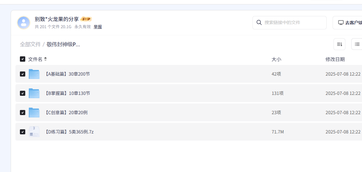Click the search magnifier icon
This screenshot has height=172, width=362.
pyautogui.click(x=259, y=23)
